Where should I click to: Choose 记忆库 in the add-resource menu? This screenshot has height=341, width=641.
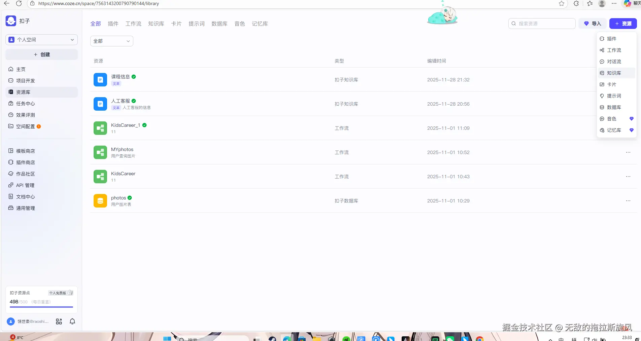pos(617,130)
